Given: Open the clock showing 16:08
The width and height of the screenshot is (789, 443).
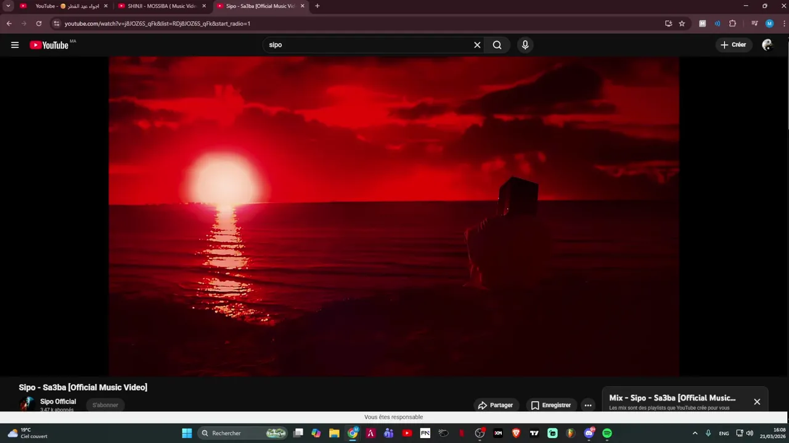Looking at the screenshot, I should pyautogui.click(x=772, y=433).
